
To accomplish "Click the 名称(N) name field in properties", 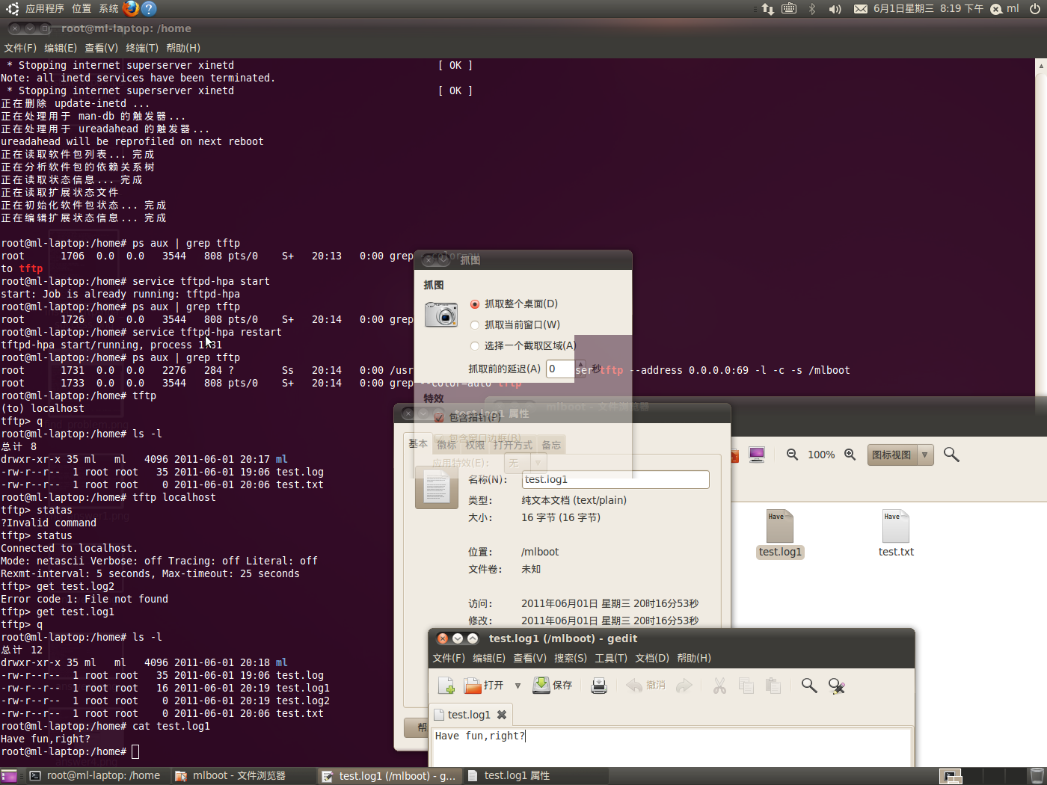I will (615, 480).
